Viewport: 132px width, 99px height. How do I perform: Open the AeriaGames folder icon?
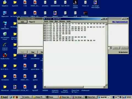[x=5, y=78]
